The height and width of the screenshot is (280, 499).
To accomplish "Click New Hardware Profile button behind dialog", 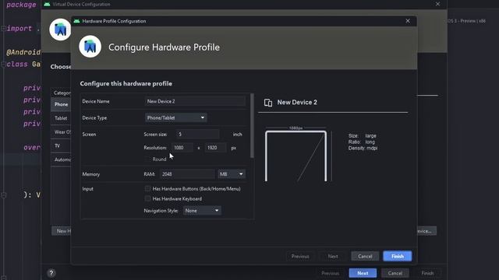I will pyautogui.click(x=62, y=231).
